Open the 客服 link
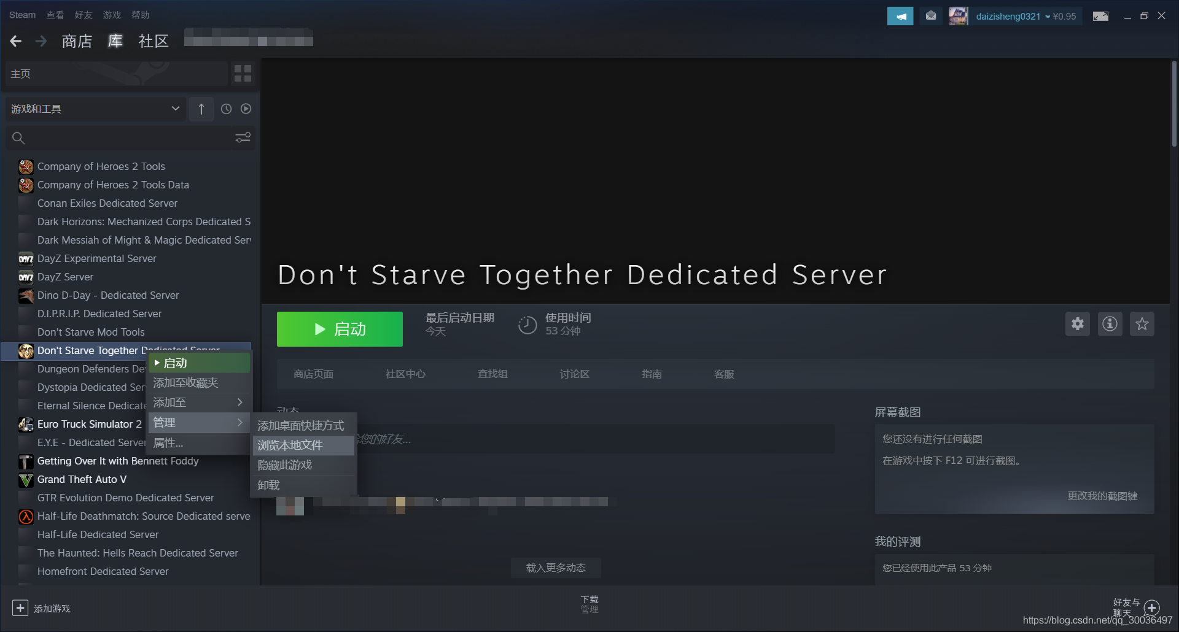 pyautogui.click(x=724, y=374)
